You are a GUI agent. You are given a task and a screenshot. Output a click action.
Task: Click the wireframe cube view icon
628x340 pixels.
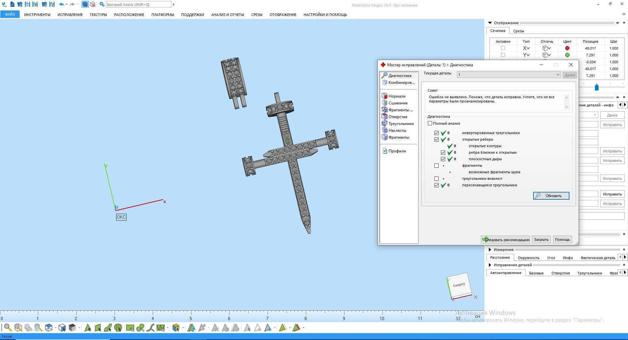62,328
